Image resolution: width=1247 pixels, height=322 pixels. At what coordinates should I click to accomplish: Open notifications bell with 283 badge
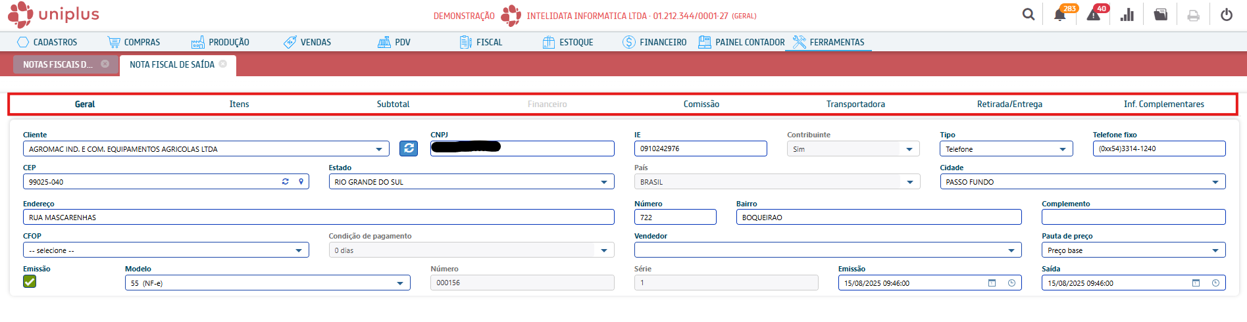click(1060, 15)
